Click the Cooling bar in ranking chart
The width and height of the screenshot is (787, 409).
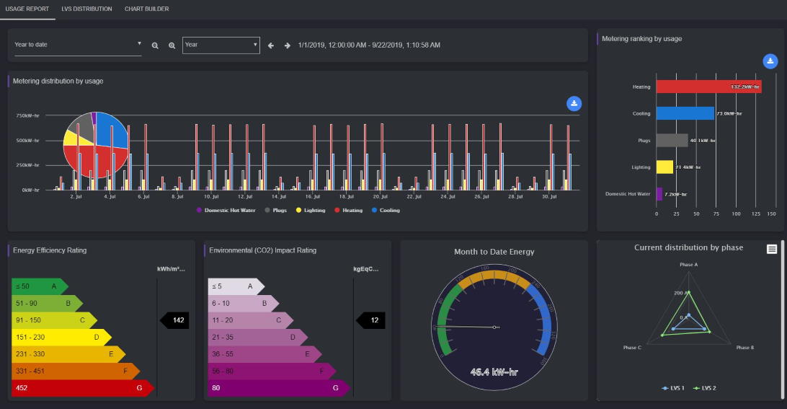685,113
